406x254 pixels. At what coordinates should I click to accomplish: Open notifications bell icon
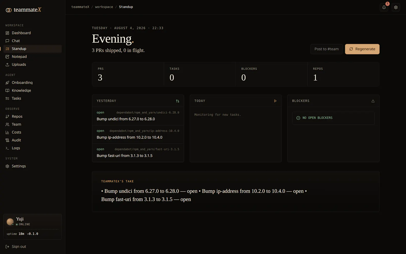coord(384,7)
